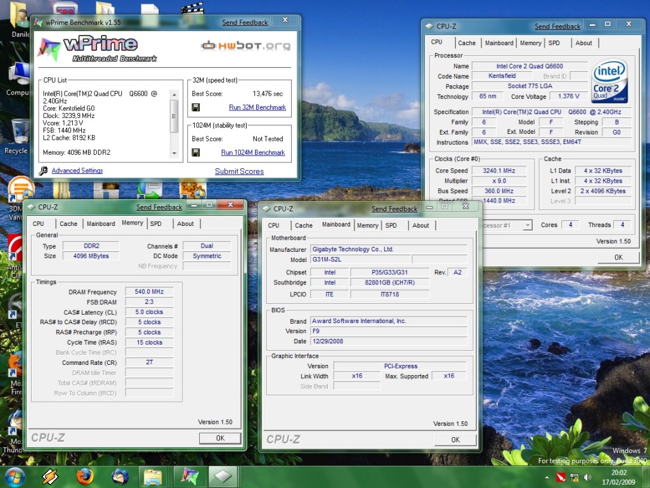Click Send Feedback in CPU-Z Mainboard window
This screenshot has height=488, width=650.
[x=394, y=209]
